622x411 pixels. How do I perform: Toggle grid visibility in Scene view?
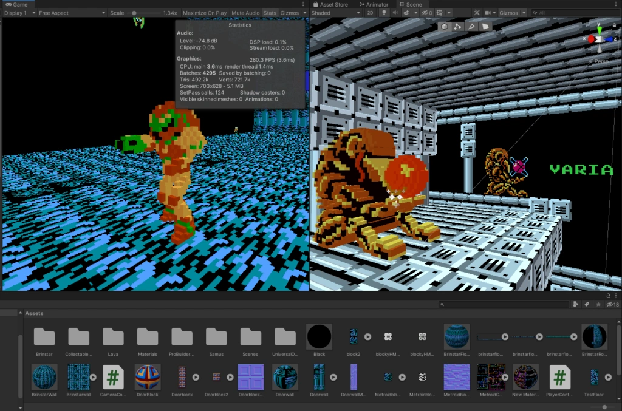pos(440,13)
